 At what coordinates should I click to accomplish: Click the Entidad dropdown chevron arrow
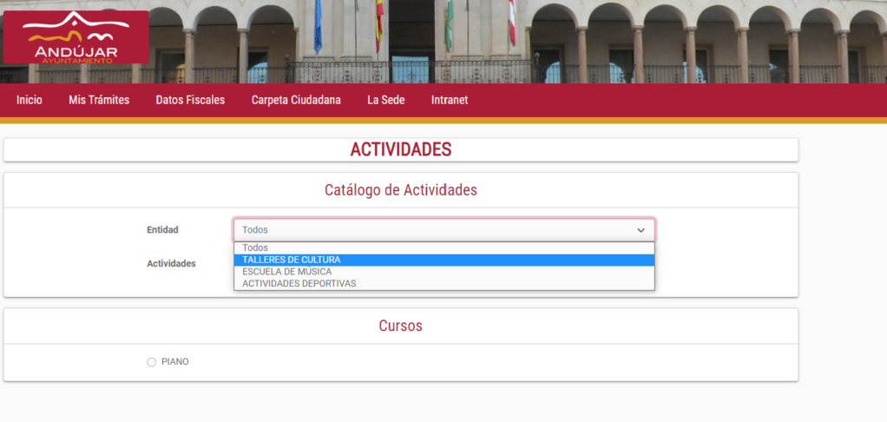point(641,230)
